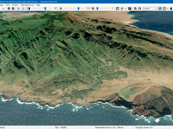
Task: Click the overlapping circles transparency icon
Action: [93, 9]
